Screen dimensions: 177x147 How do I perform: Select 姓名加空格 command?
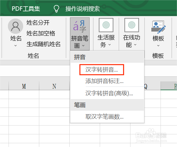41,33
